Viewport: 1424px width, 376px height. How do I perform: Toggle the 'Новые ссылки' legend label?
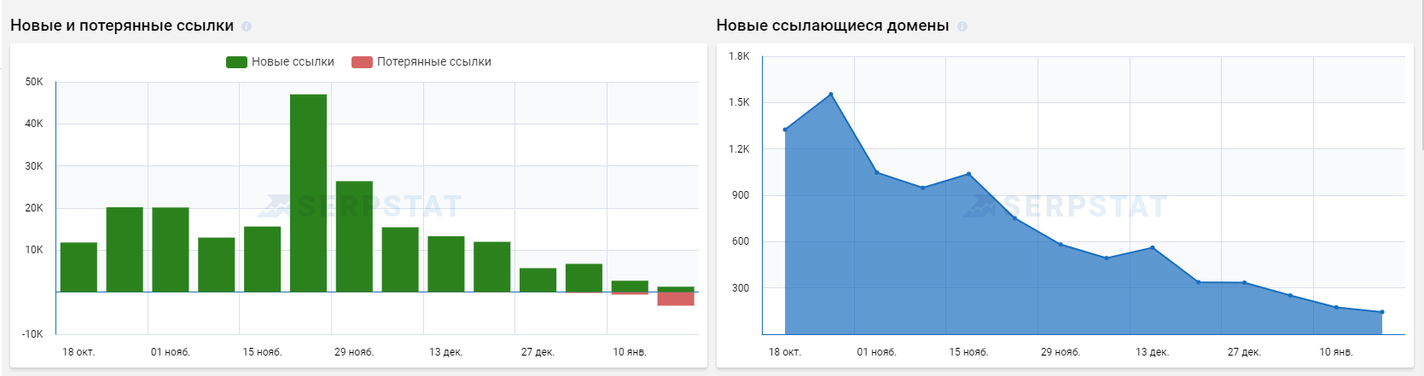[293, 61]
